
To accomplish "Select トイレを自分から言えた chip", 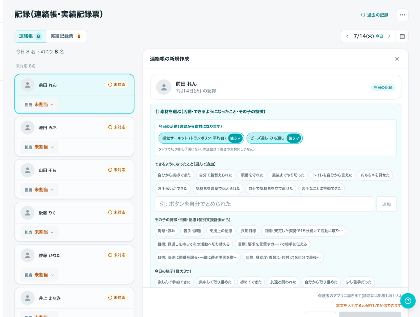I will (x=333, y=175).
